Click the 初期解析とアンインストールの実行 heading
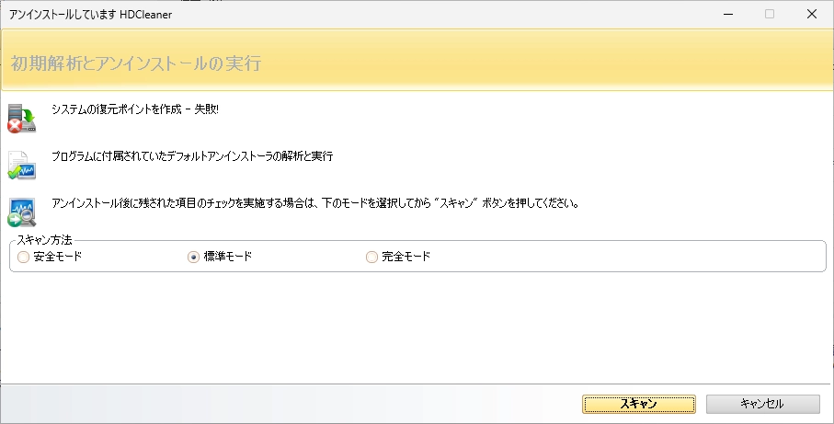 (136, 63)
